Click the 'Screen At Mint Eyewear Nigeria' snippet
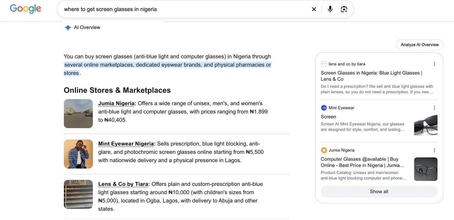The width and height of the screenshot is (454, 220). coord(363,127)
